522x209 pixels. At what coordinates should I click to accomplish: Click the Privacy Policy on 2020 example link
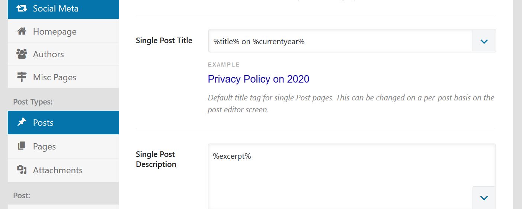point(259,79)
